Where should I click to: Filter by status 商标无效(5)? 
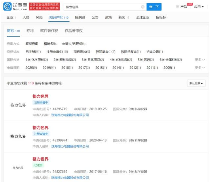82,52
